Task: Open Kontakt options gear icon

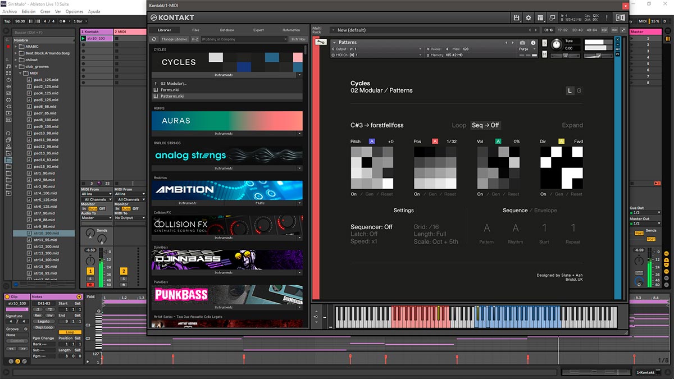Action: coord(528,18)
